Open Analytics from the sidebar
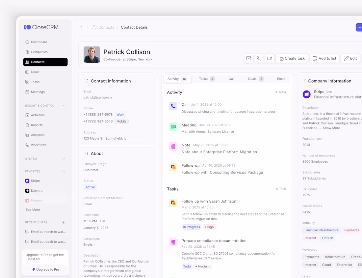Image resolution: width=362 pixels, height=278 pixels. (37, 135)
